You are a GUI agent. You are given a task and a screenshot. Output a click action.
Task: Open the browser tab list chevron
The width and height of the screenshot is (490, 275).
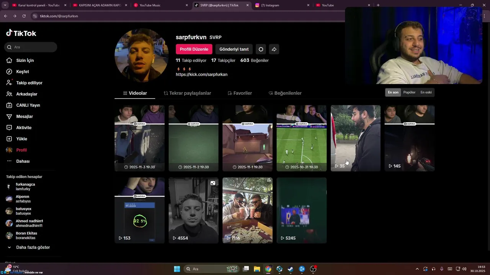pos(5,5)
